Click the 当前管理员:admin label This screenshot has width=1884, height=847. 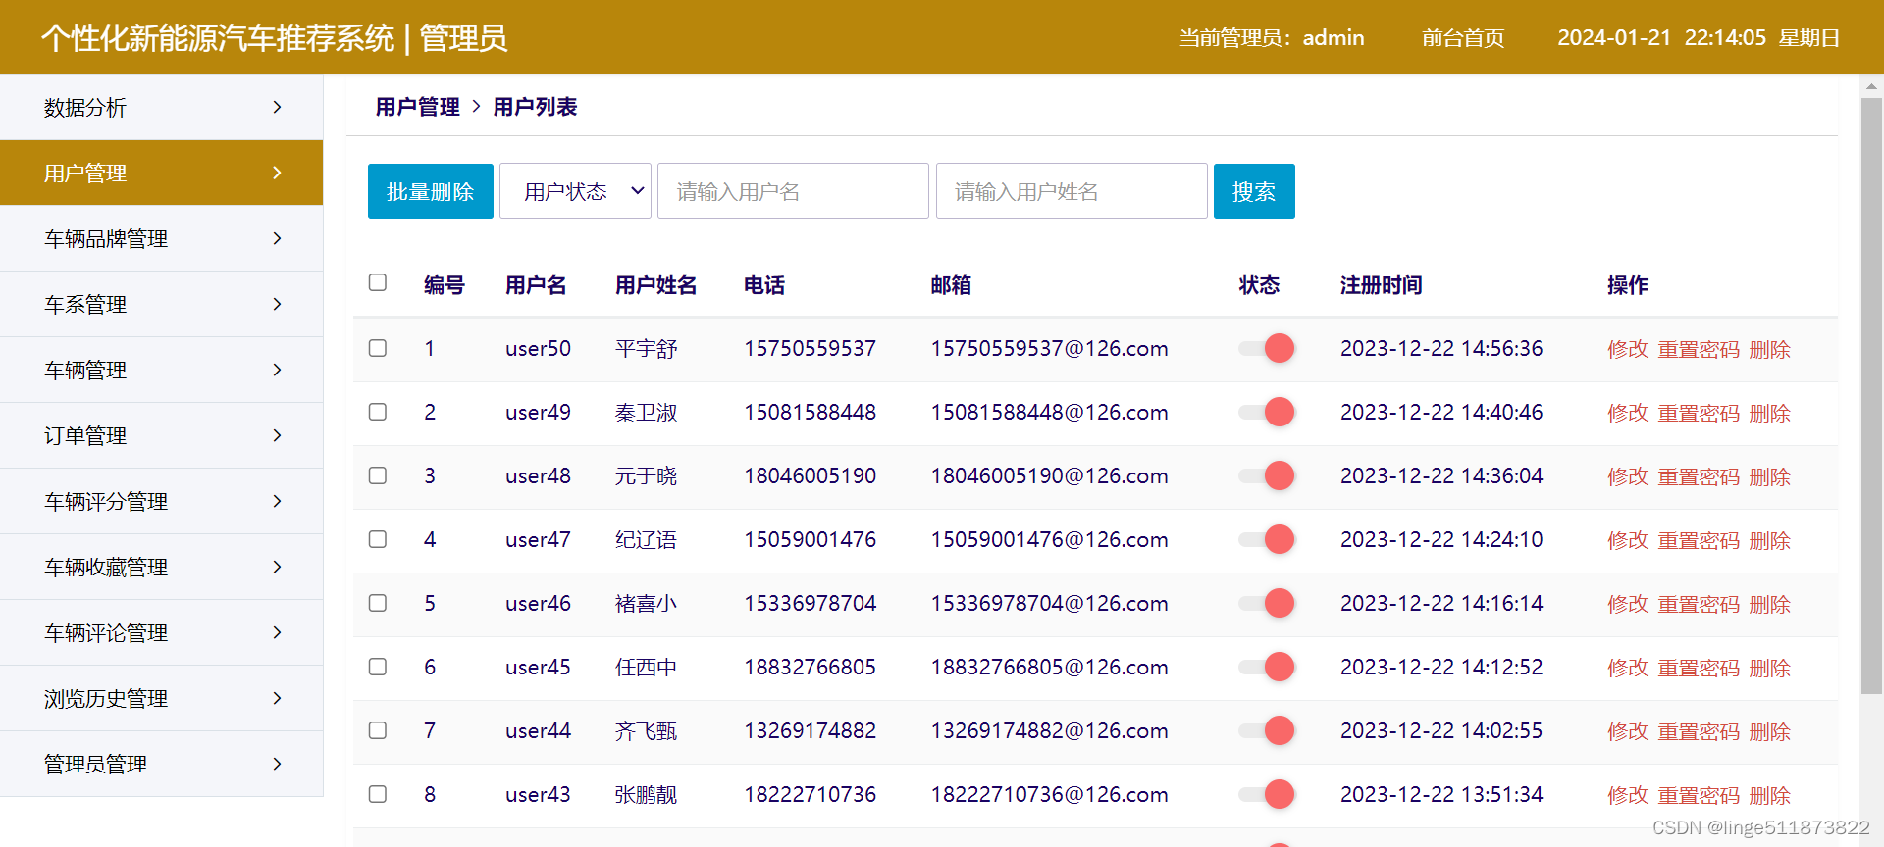pyautogui.click(x=1272, y=37)
